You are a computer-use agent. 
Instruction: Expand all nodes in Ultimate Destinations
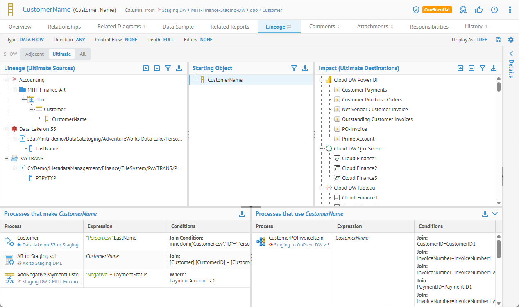click(460, 68)
